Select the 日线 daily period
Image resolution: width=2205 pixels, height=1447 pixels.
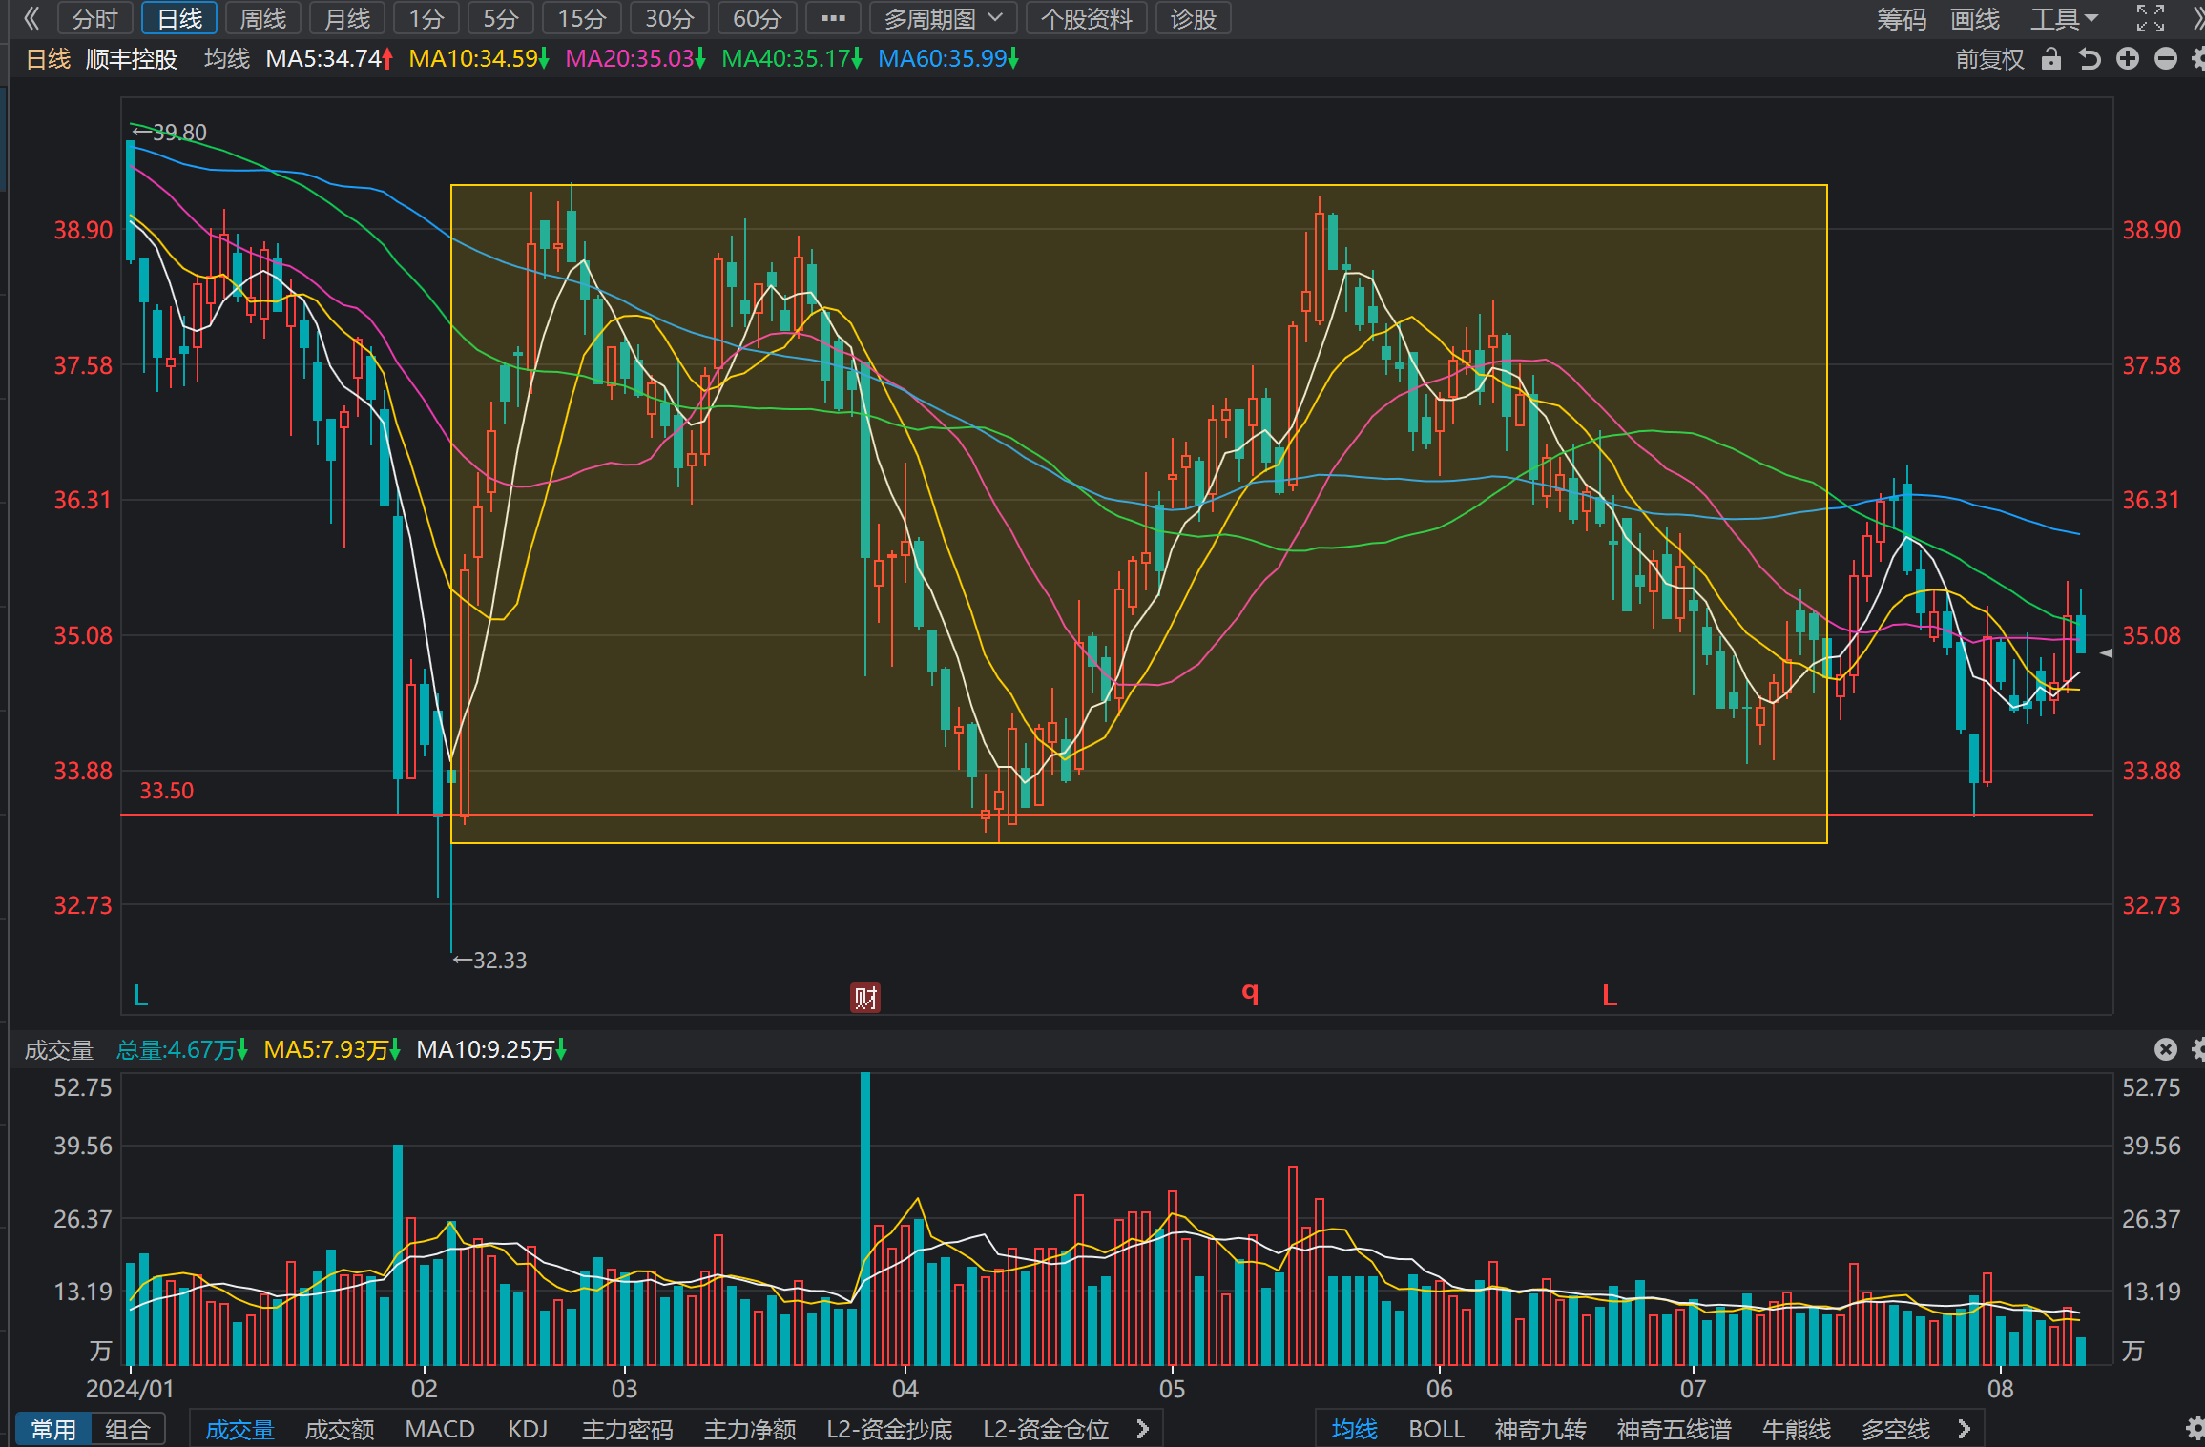point(179,18)
